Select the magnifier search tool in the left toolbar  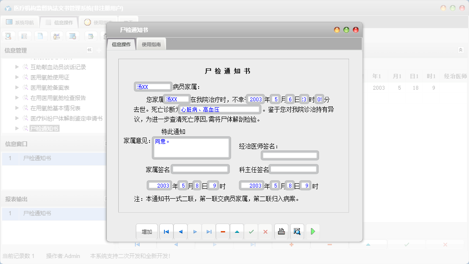8,36
